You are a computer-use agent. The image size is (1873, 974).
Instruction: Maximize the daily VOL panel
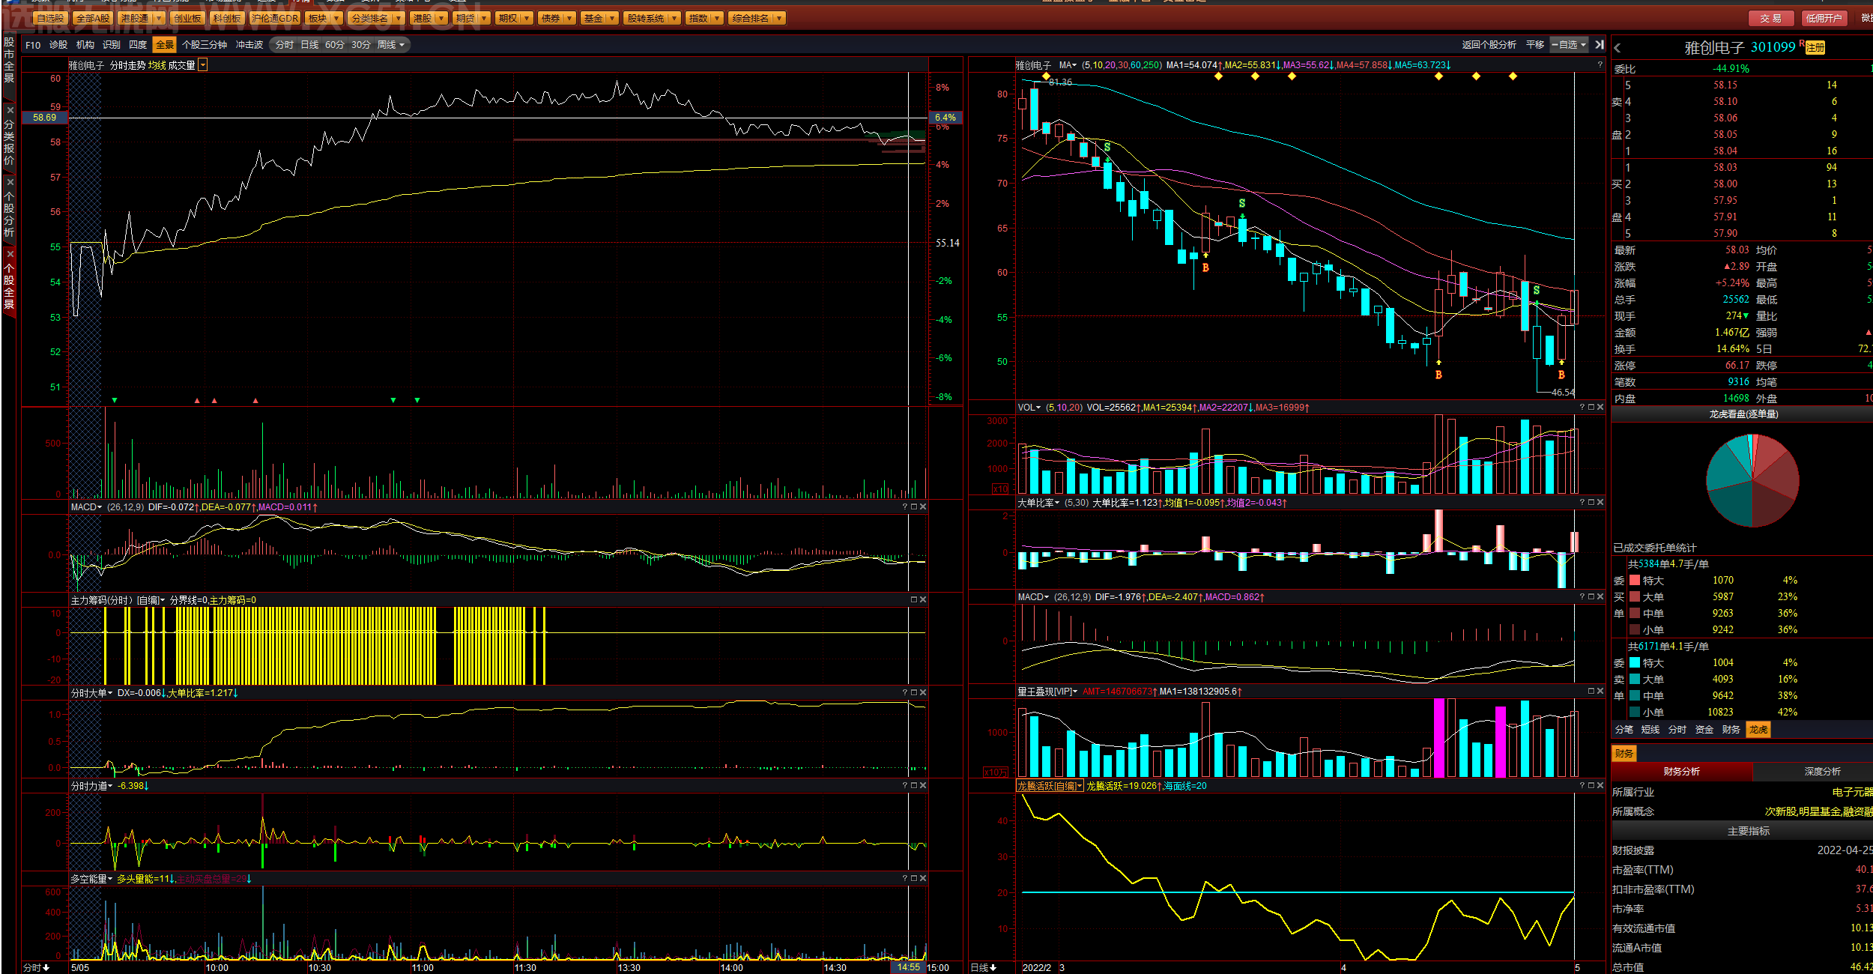click(x=1591, y=408)
